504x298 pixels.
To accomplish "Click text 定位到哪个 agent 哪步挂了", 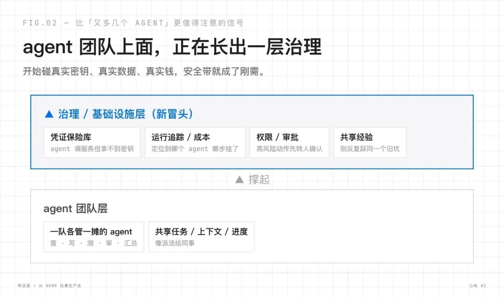I will 195,149.
